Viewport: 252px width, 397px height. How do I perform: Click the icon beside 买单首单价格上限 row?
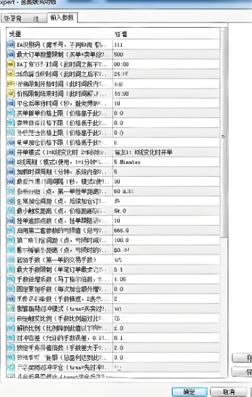11,113
